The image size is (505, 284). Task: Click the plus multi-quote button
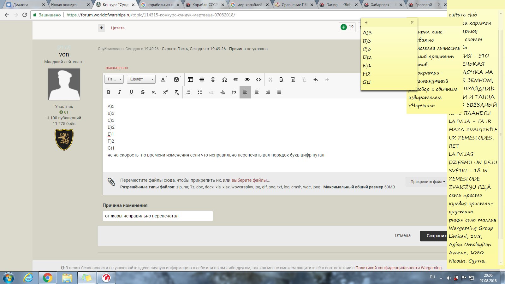click(101, 28)
